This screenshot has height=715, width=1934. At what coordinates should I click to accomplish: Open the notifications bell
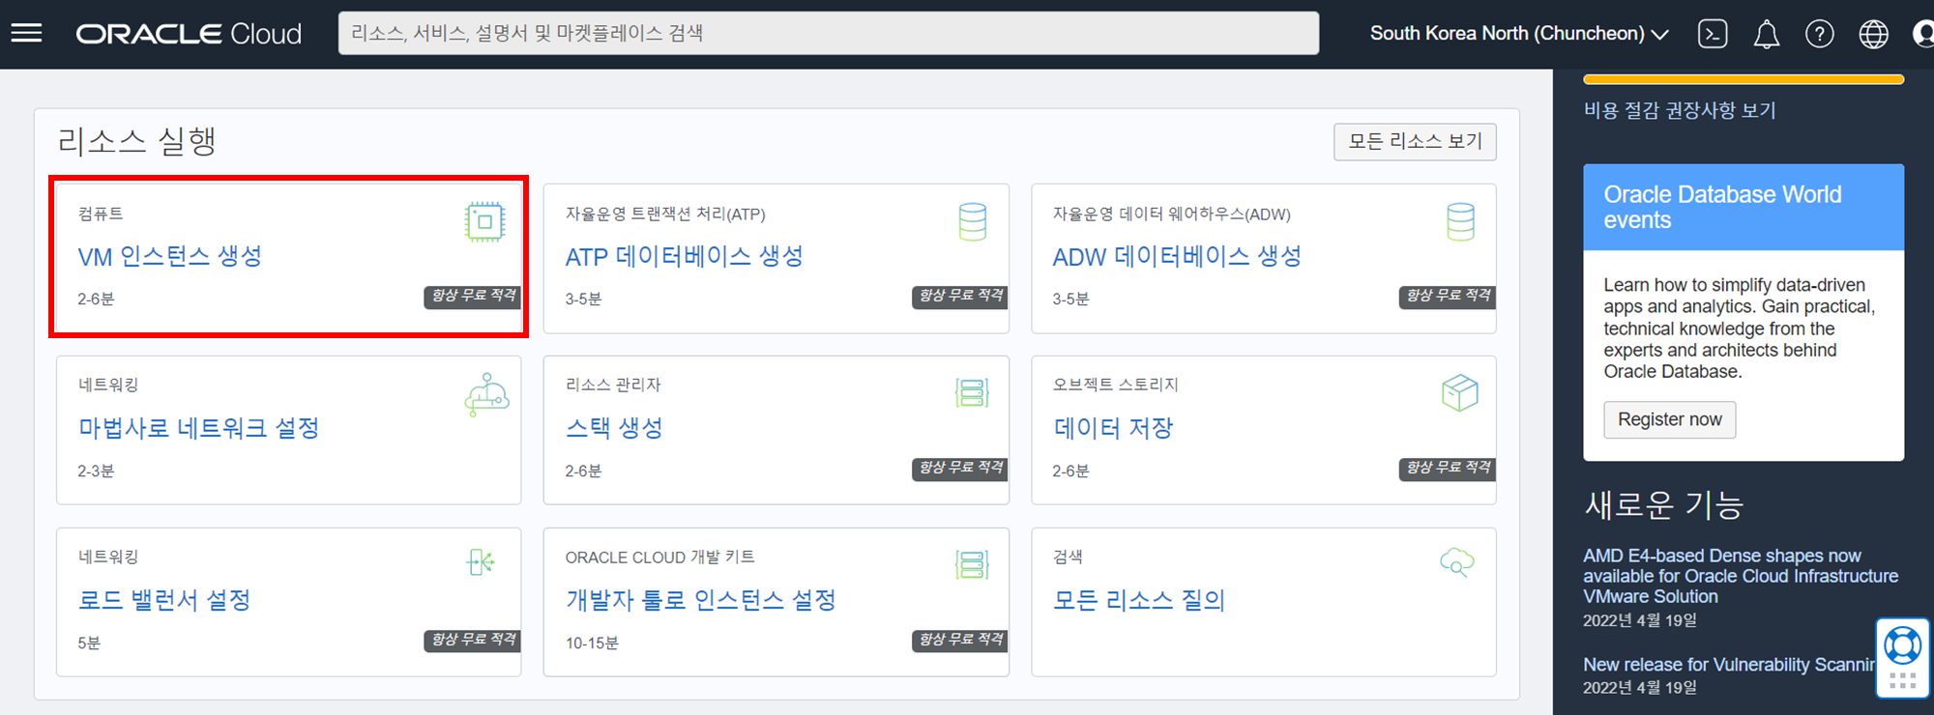coord(1767,35)
